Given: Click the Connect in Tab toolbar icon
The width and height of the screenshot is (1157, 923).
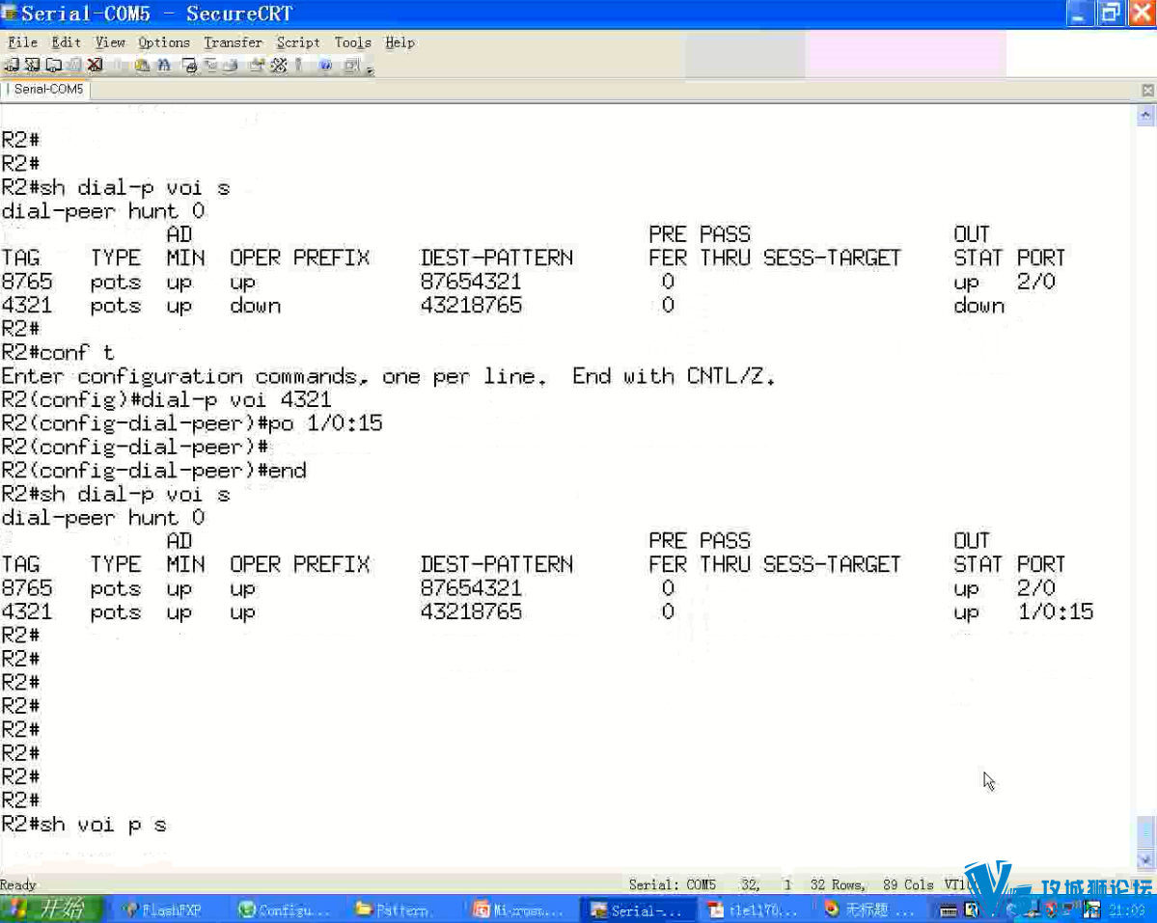Looking at the screenshot, I should 54,65.
